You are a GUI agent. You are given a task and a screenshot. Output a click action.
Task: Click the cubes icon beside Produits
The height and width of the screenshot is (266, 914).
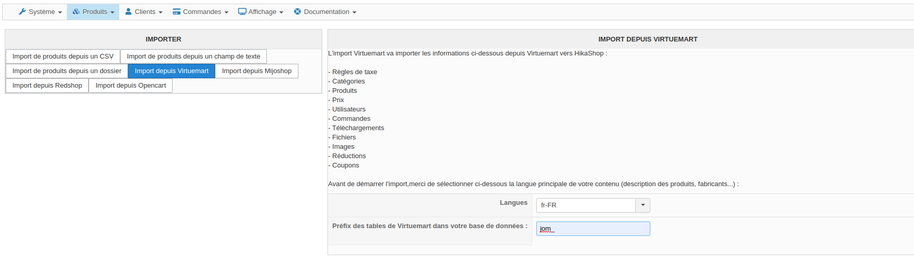(76, 12)
